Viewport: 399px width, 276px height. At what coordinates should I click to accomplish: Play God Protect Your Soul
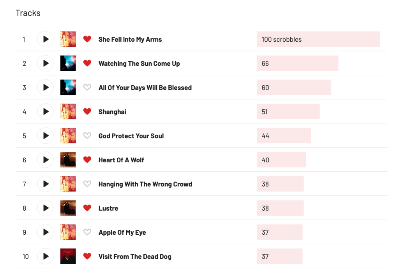coord(46,136)
